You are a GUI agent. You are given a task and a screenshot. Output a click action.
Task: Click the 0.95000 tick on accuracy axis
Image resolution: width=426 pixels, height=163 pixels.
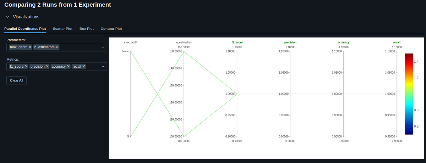(337, 115)
